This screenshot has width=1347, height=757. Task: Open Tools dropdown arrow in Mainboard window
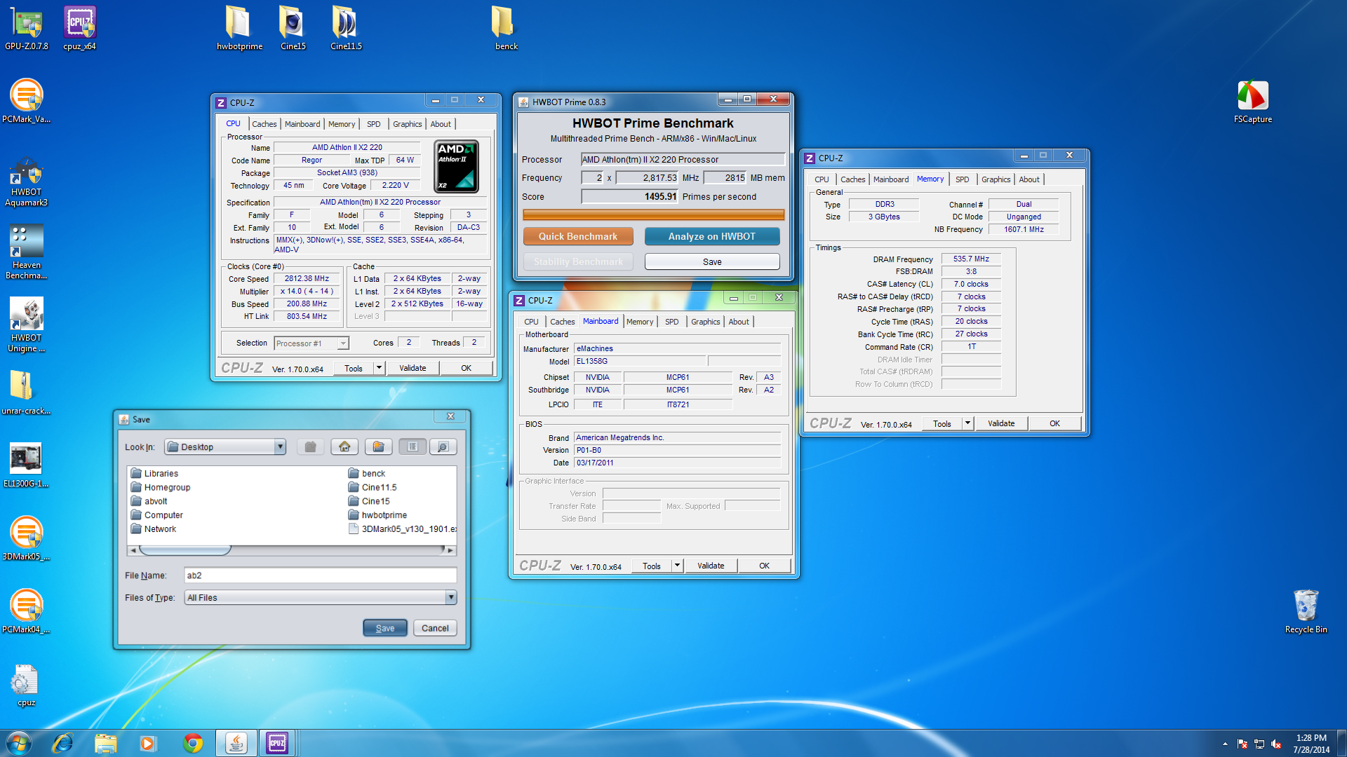click(677, 566)
